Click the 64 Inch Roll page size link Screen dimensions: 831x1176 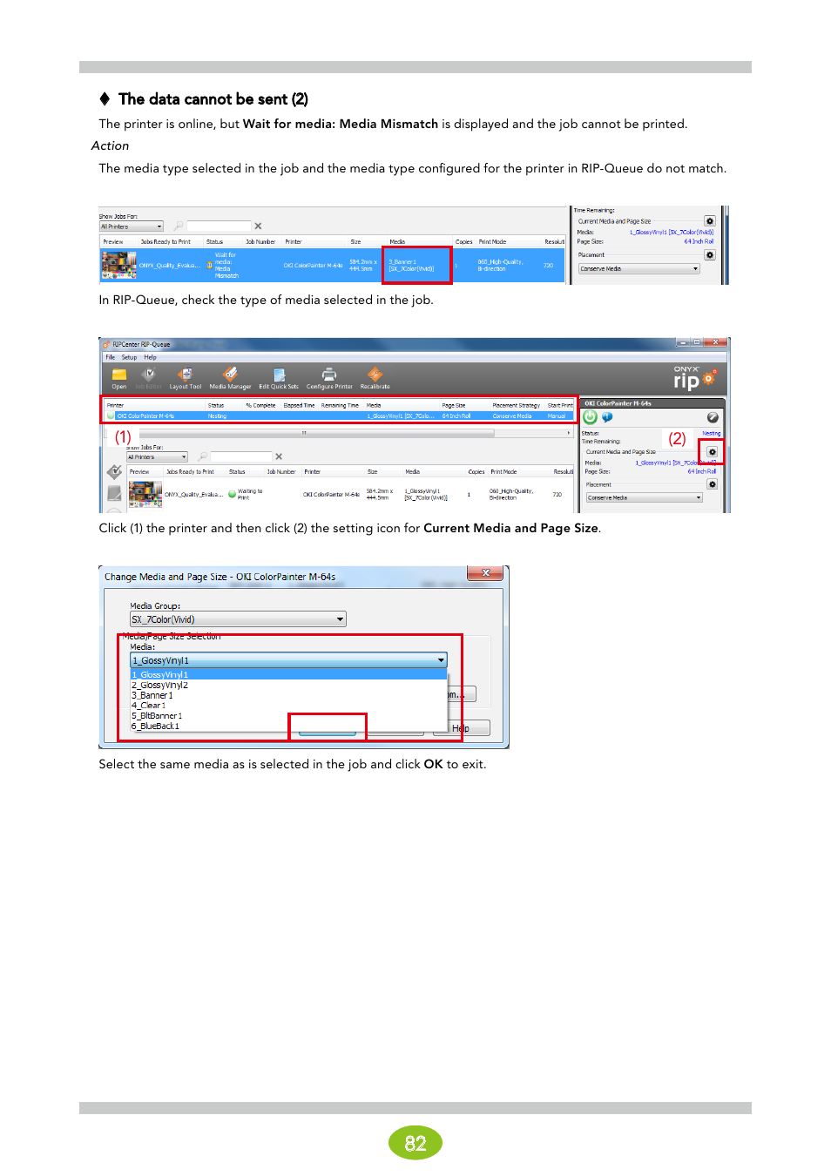point(701,471)
